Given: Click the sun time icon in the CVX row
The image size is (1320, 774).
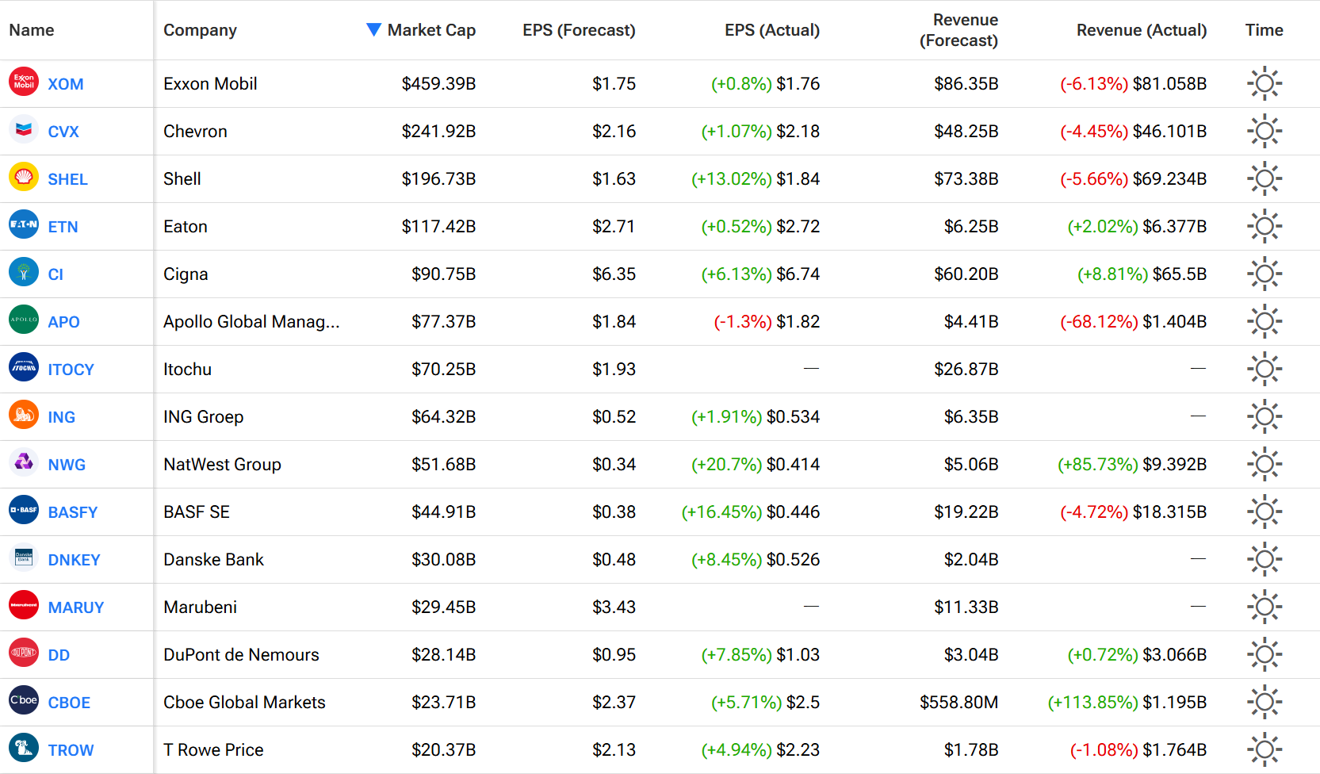Looking at the screenshot, I should coord(1265,131).
